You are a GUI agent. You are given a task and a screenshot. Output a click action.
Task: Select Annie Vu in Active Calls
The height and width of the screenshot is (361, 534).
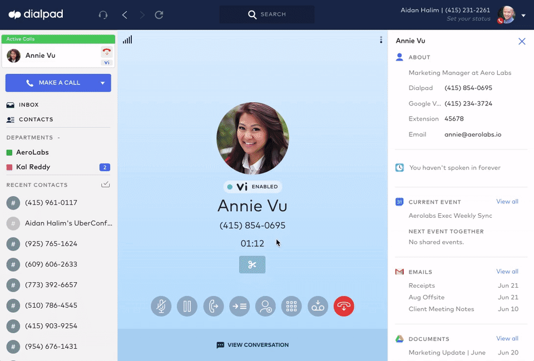58,56
